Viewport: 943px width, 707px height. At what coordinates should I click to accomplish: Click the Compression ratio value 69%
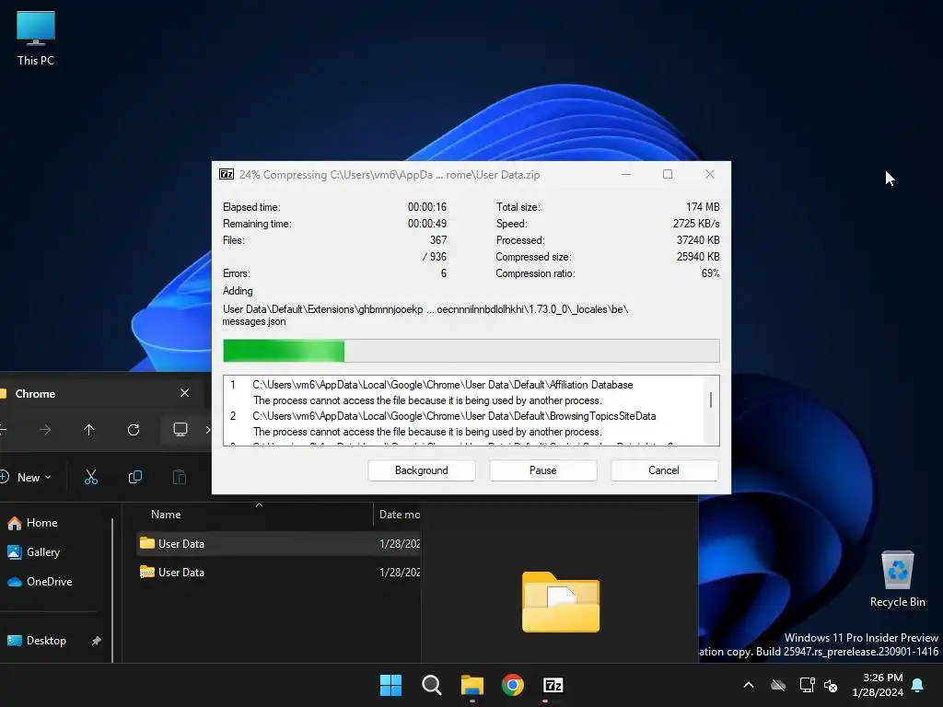[710, 273]
